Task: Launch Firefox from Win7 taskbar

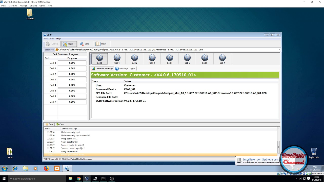Action: pyautogui.click(x=46, y=168)
